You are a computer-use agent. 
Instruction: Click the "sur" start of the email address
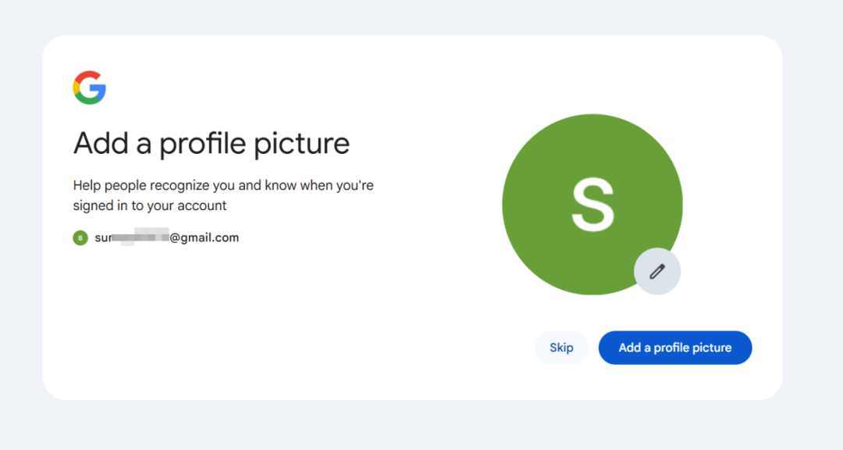(x=103, y=238)
